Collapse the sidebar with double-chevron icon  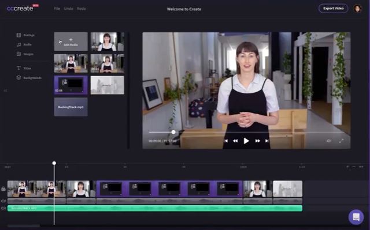tap(5, 91)
